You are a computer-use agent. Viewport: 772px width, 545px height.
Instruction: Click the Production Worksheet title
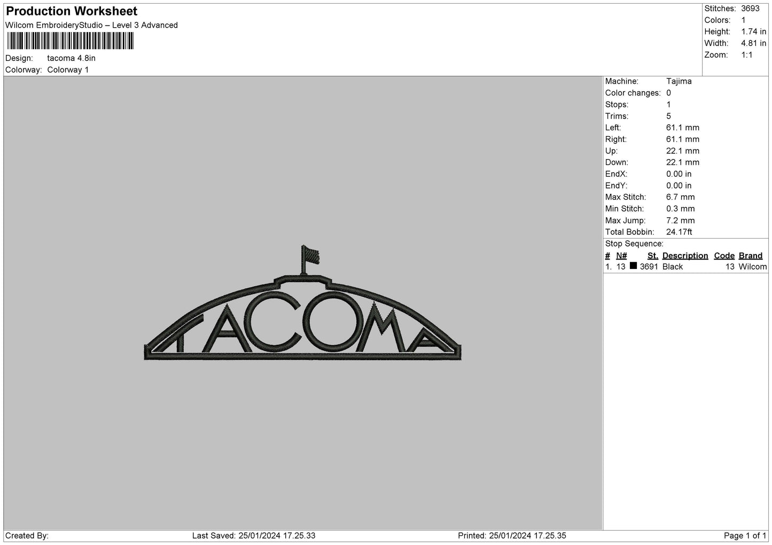click(x=72, y=11)
